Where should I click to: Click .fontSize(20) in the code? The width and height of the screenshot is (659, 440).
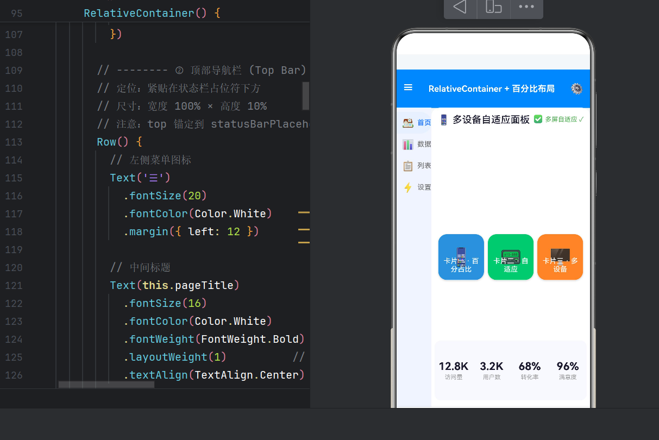click(x=165, y=196)
